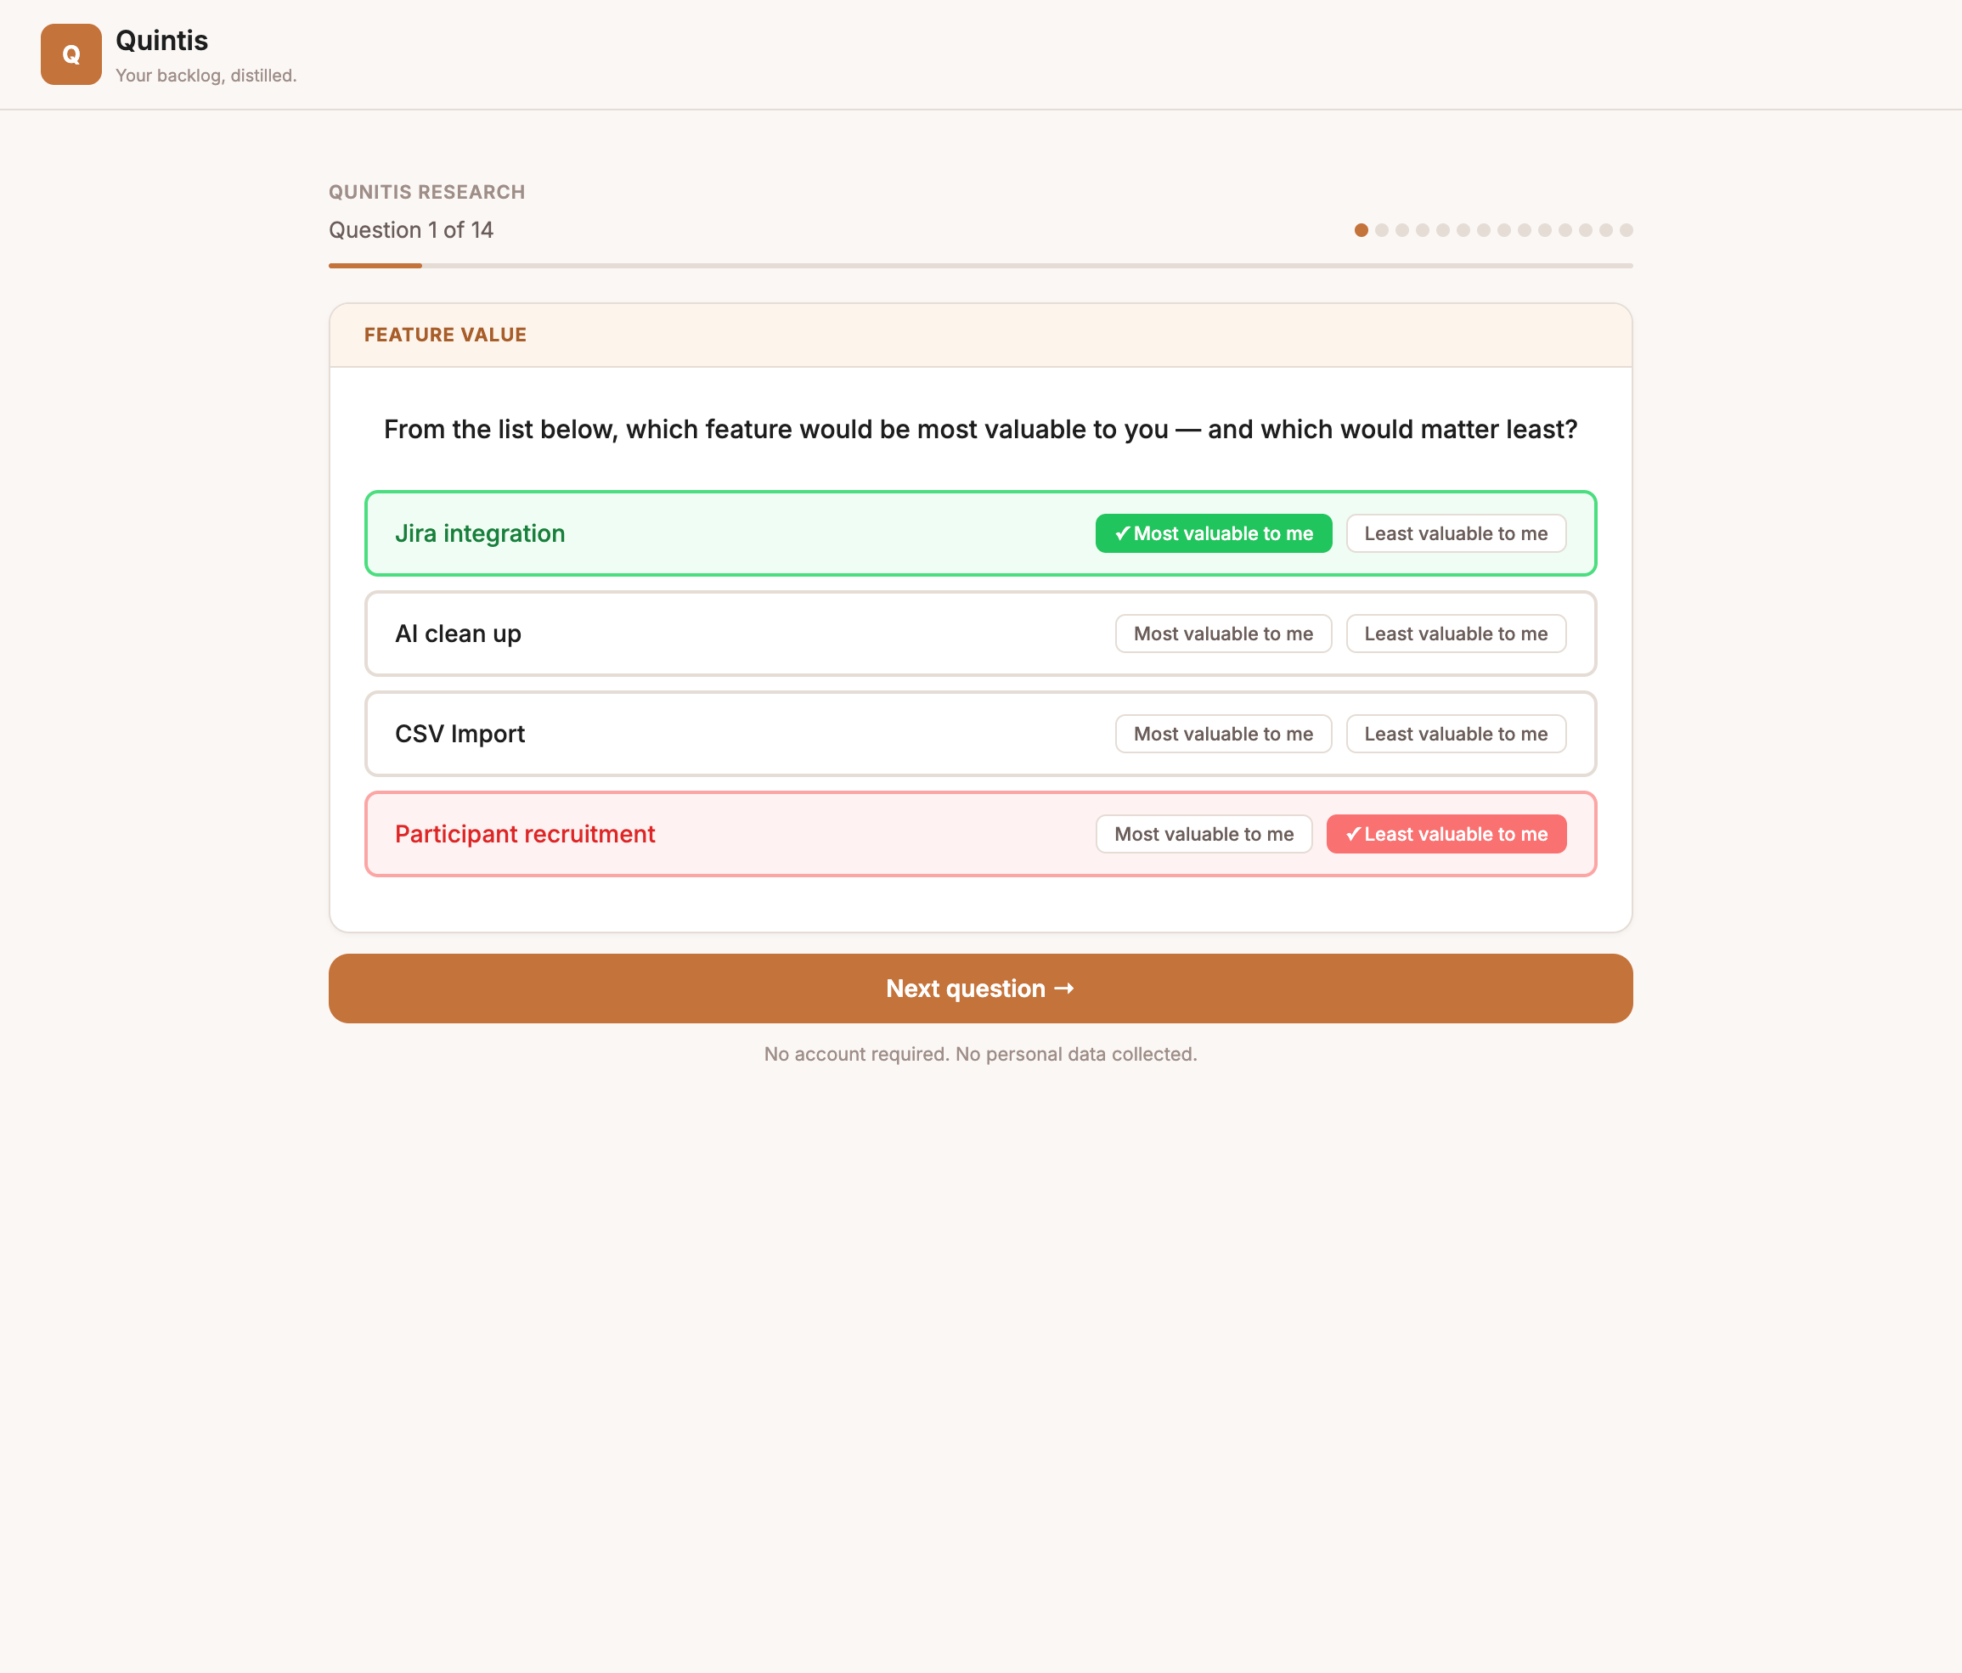Click the 'No account required' footer note
Viewport: 1962px width, 1673px height.
(x=980, y=1054)
